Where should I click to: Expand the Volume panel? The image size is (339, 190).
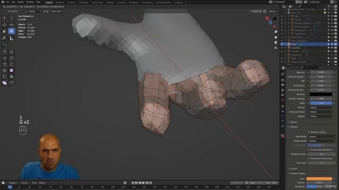click(x=293, y=122)
